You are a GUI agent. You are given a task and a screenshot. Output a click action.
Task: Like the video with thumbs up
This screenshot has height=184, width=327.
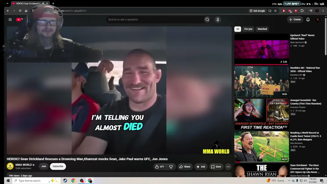click(159, 167)
